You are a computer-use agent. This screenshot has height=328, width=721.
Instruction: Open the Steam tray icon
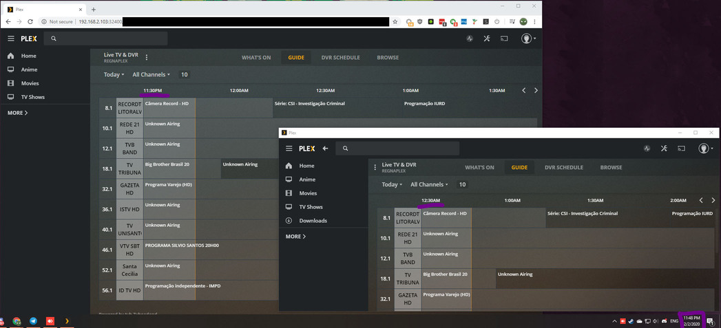coord(631,321)
